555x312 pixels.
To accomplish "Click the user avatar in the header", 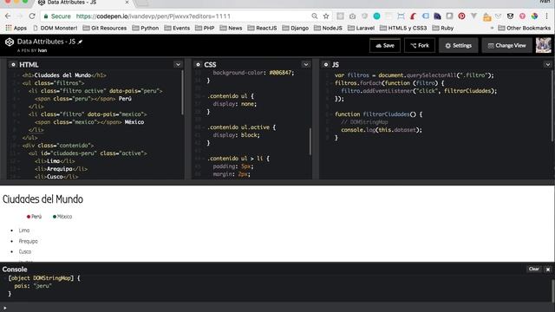I will click(544, 45).
